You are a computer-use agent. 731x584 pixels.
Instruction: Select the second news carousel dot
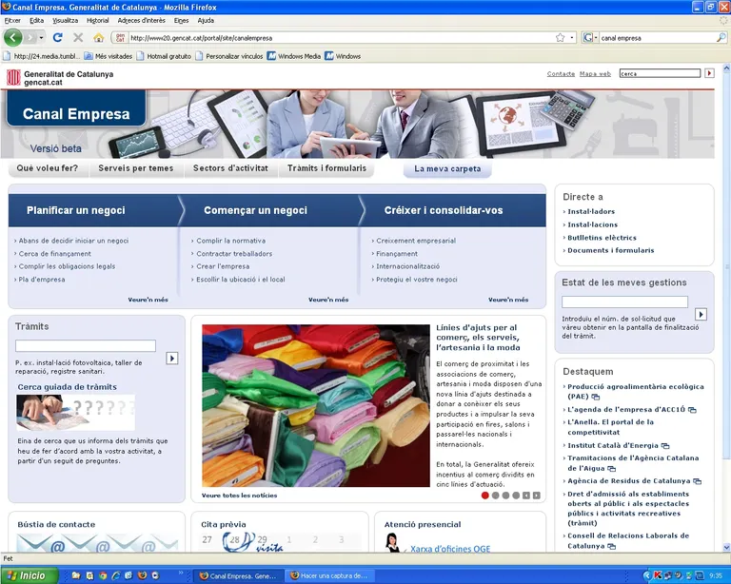coord(495,496)
